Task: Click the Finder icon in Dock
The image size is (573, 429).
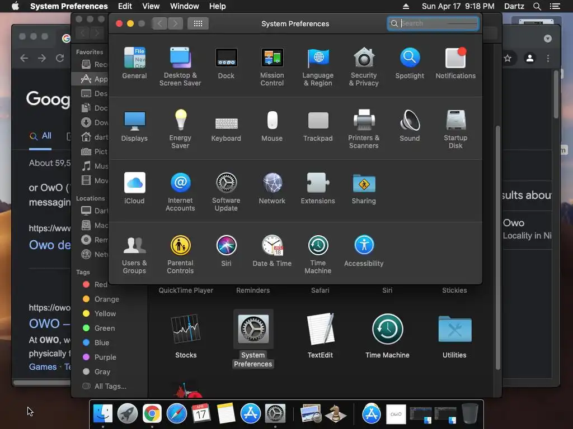Action: (x=103, y=414)
